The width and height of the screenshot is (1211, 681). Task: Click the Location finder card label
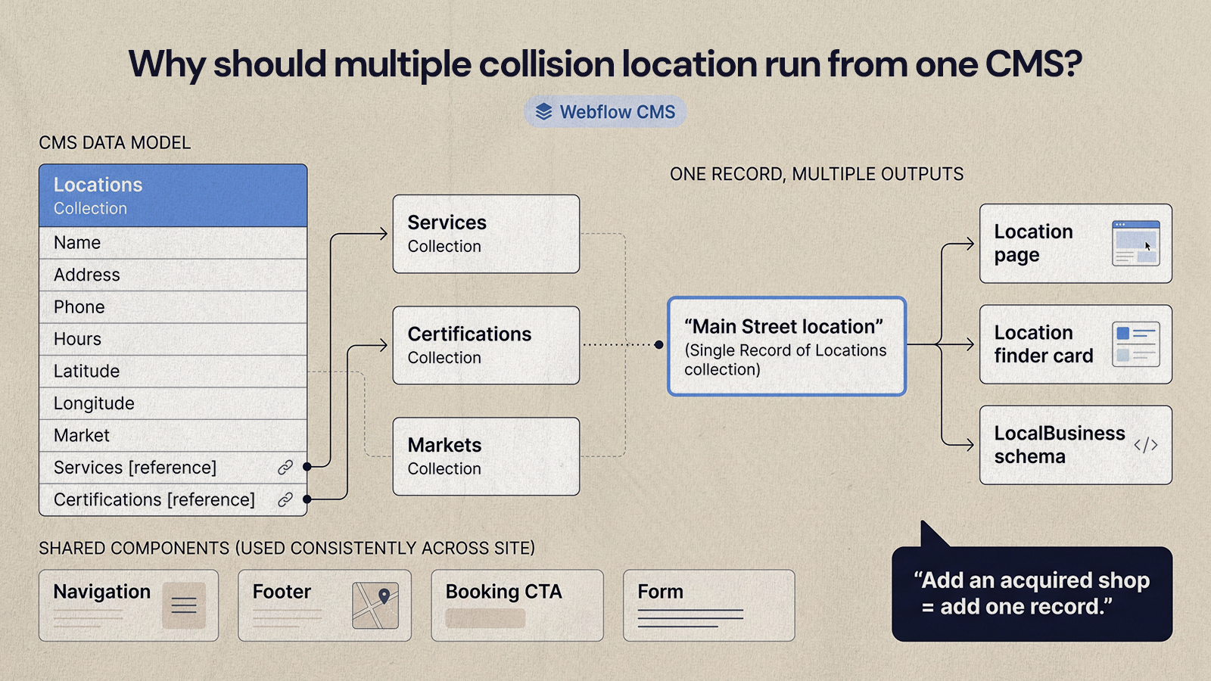[1044, 344]
